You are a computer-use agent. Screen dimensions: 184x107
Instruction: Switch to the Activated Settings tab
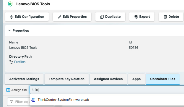click(x=24, y=79)
